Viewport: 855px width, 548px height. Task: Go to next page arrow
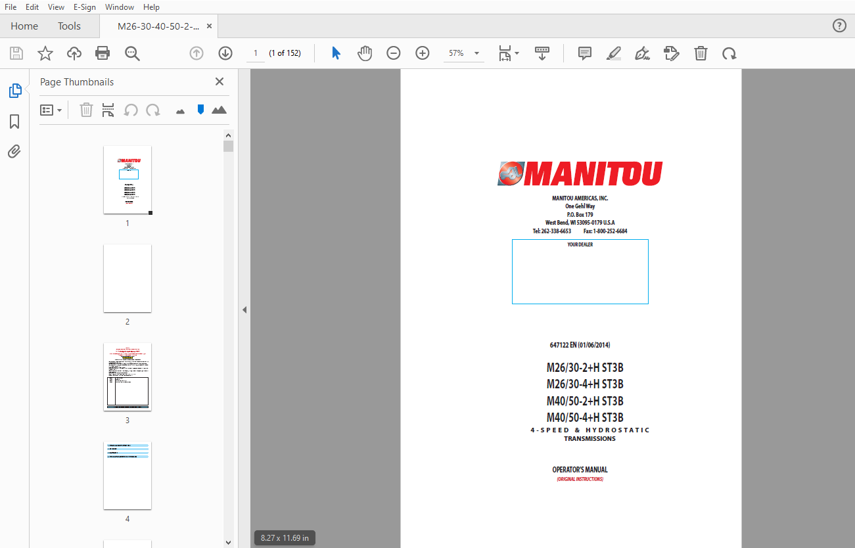tap(225, 53)
